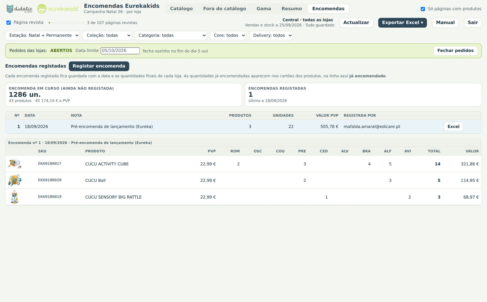Screen dimensions: 487x302
Task: Click the note Pré-encomenda de lançamento (Eureka)
Action: (x=112, y=127)
